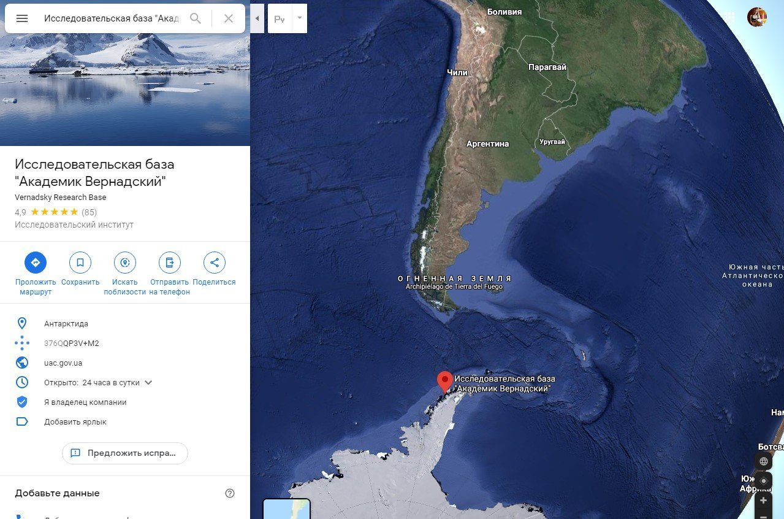Save the place with Сохранить icon
This screenshot has height=519, width=784.
click(80, 263)
